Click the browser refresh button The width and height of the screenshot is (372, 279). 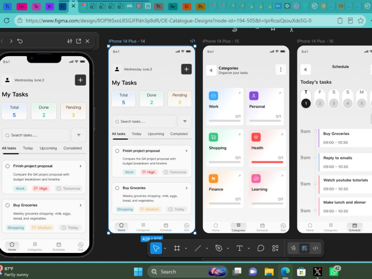[7, 20]
